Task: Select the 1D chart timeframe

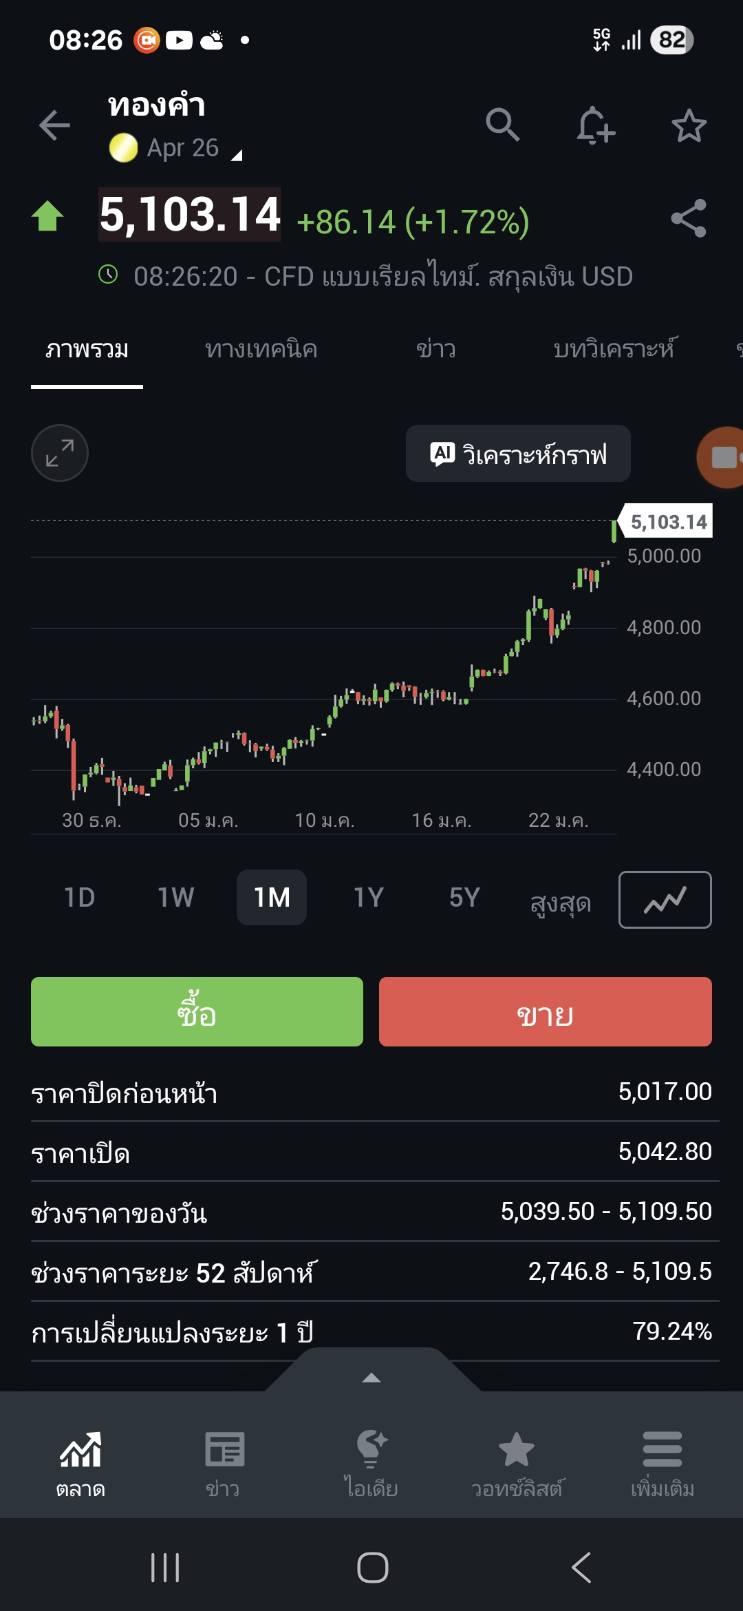Action: pos(79,898)
